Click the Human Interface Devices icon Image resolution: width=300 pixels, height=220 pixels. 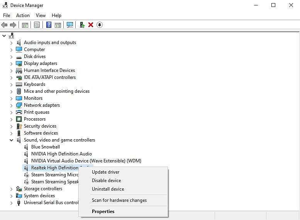19,70
